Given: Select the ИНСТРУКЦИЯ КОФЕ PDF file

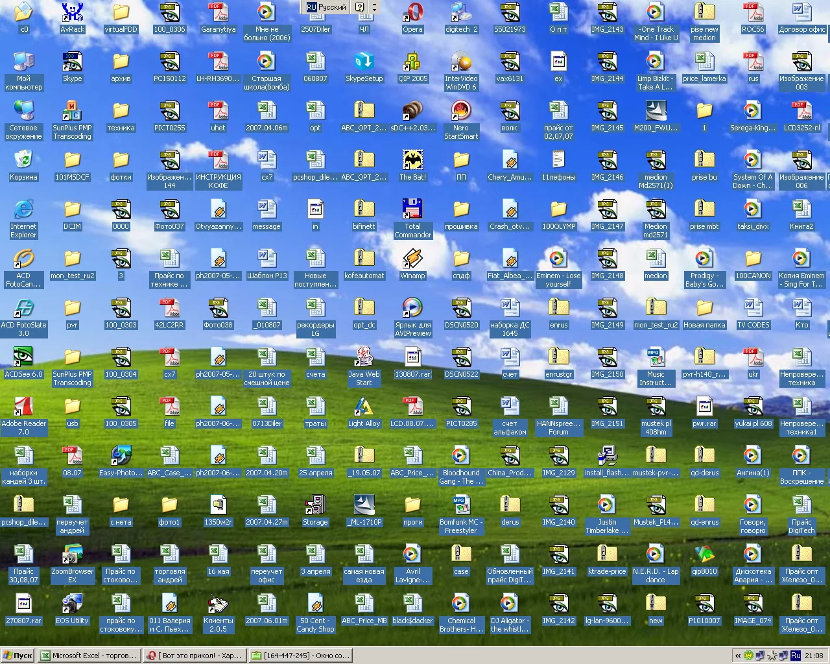Looking at the screenshot, I should coord(218,169).
